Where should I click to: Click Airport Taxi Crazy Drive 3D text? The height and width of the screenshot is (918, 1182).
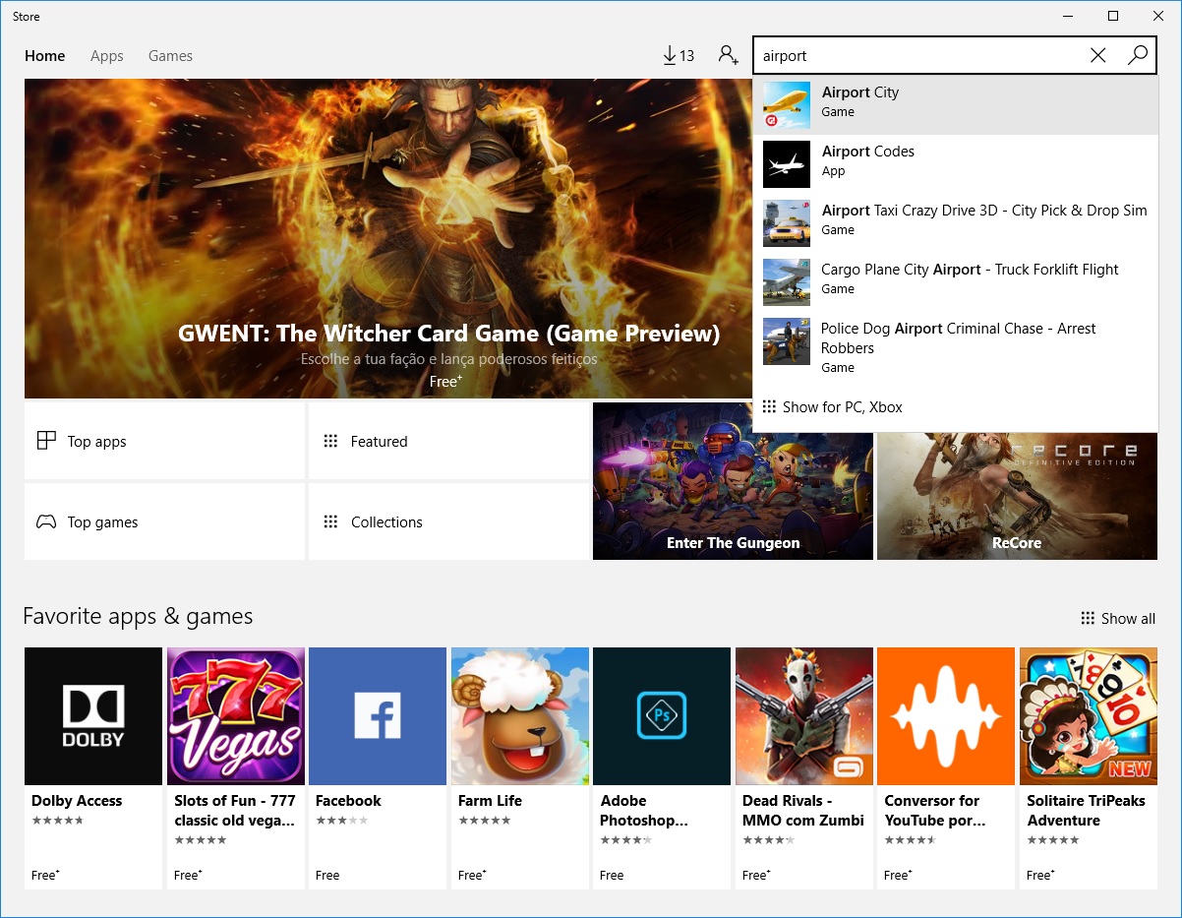point(984,211)
